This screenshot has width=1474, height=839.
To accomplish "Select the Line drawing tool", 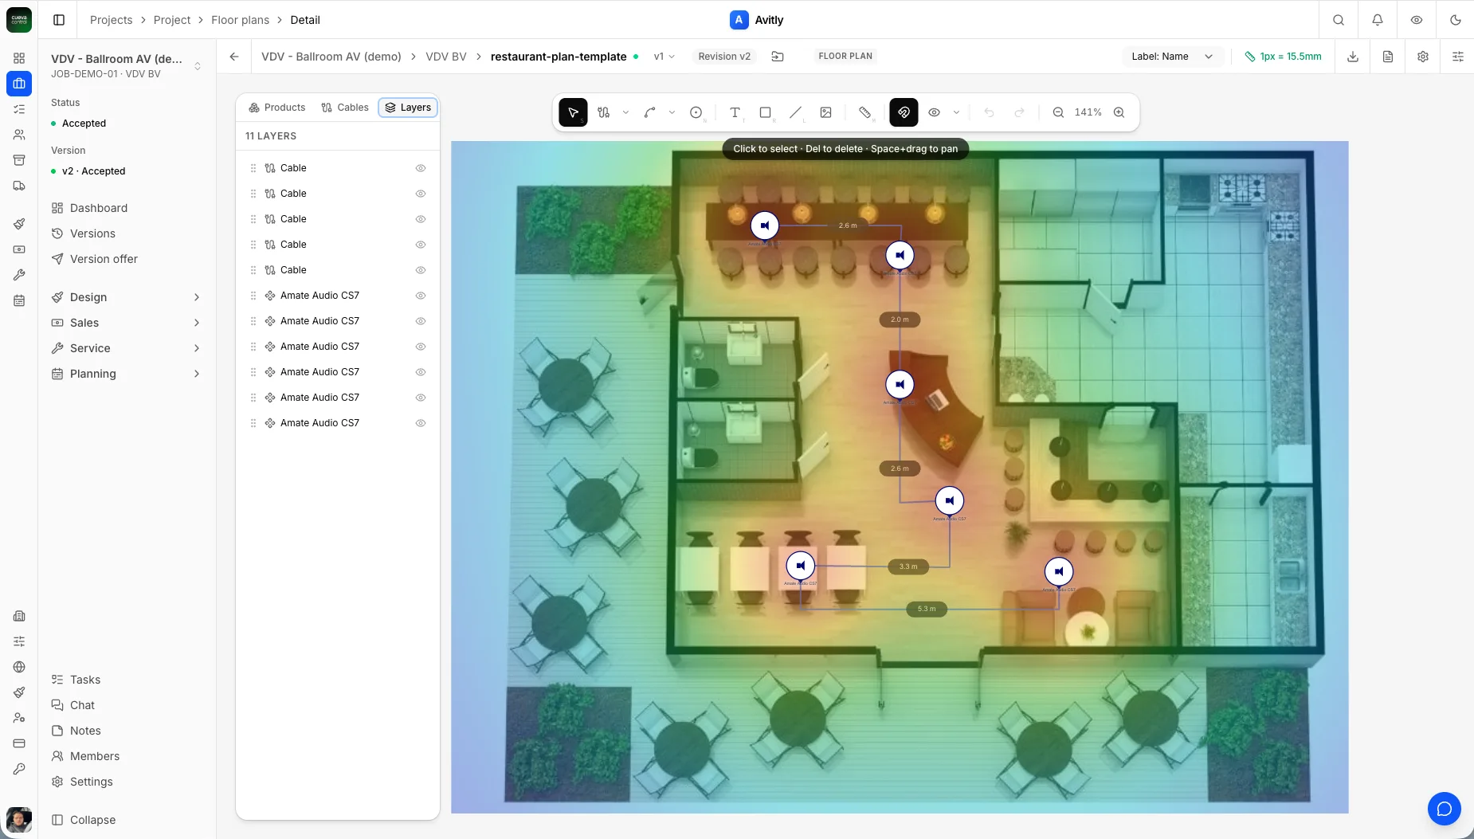I will (795, 112).
